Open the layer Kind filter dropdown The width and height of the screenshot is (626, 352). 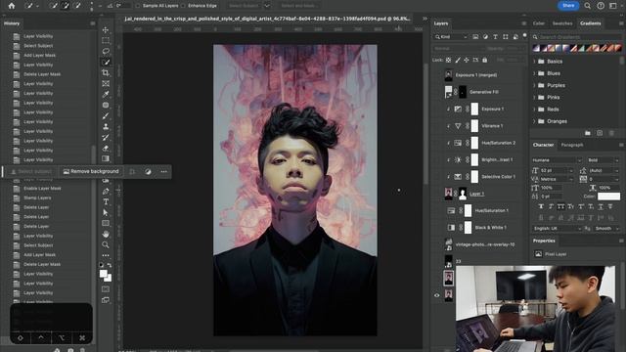coord(451,37)
